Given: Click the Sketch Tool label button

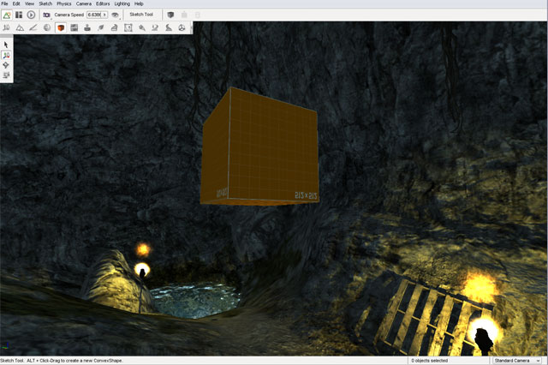Looking at the screenshot, I should (x=140, y=15).
